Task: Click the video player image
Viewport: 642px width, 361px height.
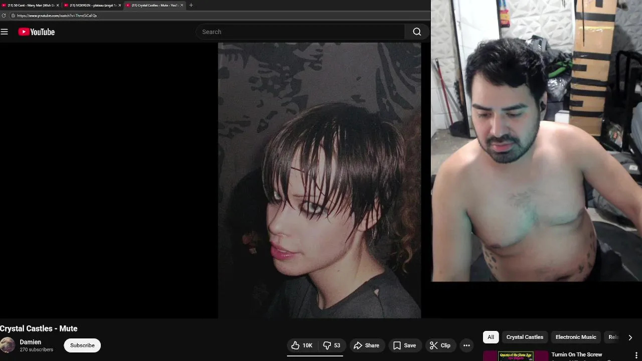Action: point(319,180)
